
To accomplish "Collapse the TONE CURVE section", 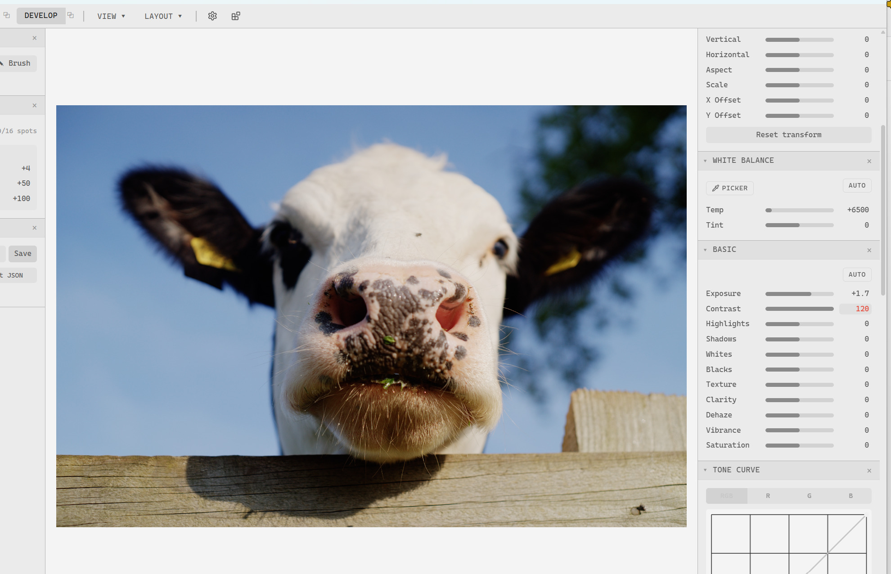I will click(705, 470).
